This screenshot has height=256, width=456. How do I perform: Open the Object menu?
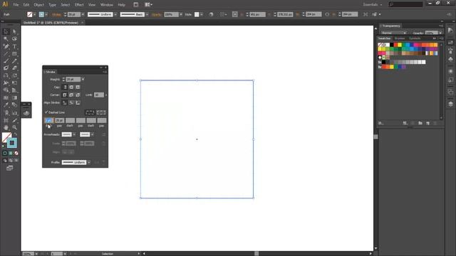click(x=38, y=5)
